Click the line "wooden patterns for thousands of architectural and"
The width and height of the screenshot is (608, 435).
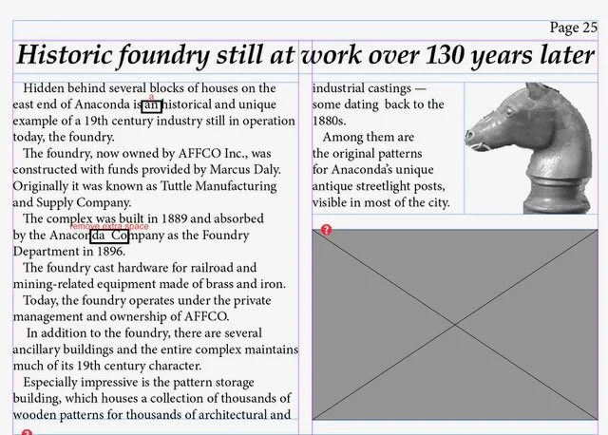point(152,415)
